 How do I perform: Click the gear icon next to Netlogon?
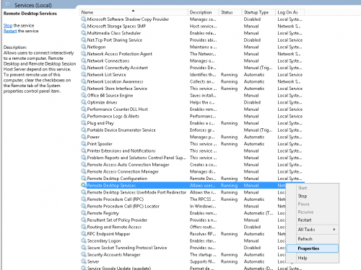point(84,47)
